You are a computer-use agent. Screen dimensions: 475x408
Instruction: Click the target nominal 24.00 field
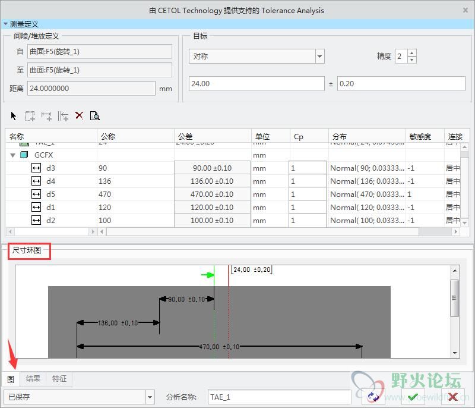pyautogui.click(x=256, y=83)
